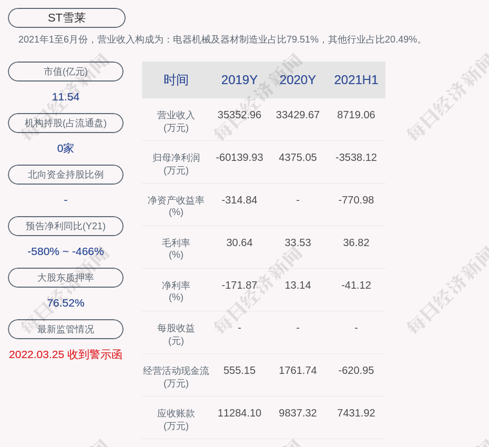Click the ST雪莱 stock name pill
Screen dimensions: 489x447
coord(67,18)
